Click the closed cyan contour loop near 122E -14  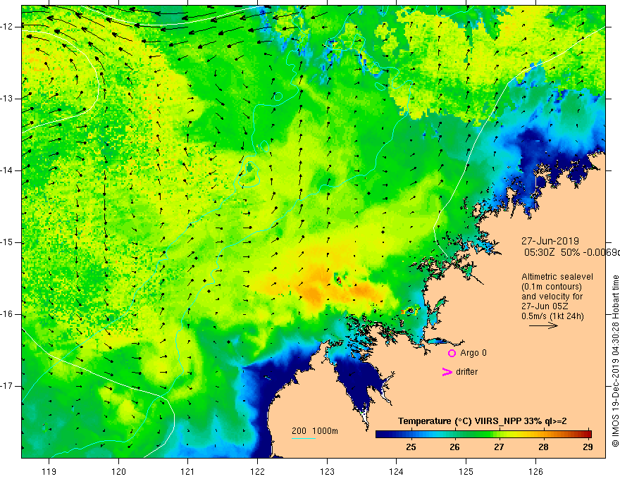click(x=248, y=174)
